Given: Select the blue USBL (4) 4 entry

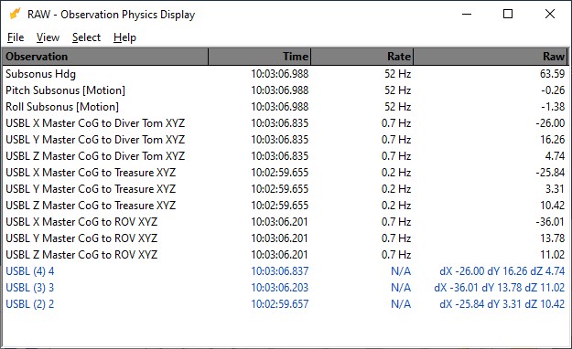Looking at the screenshot, I should click(286, 271).
